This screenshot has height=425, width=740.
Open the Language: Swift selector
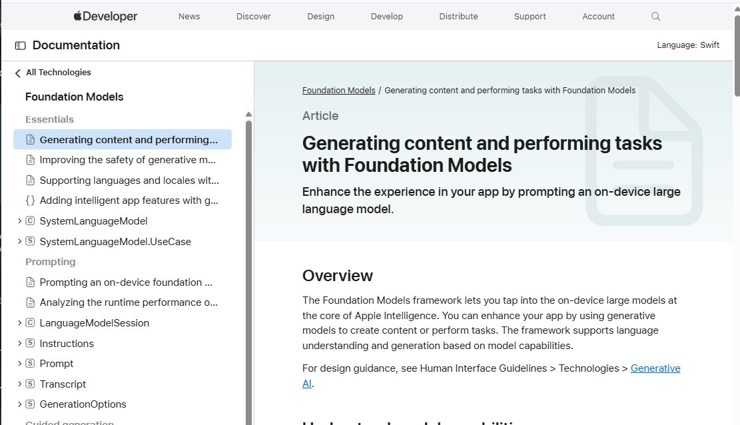click(688, 45)
